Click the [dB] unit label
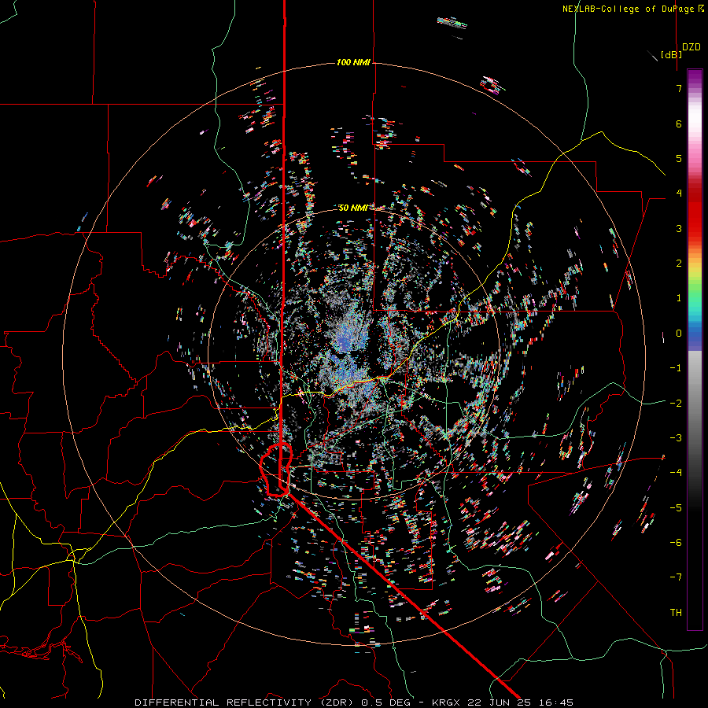This screenshot has width=708, height=708. pos(671,54)
